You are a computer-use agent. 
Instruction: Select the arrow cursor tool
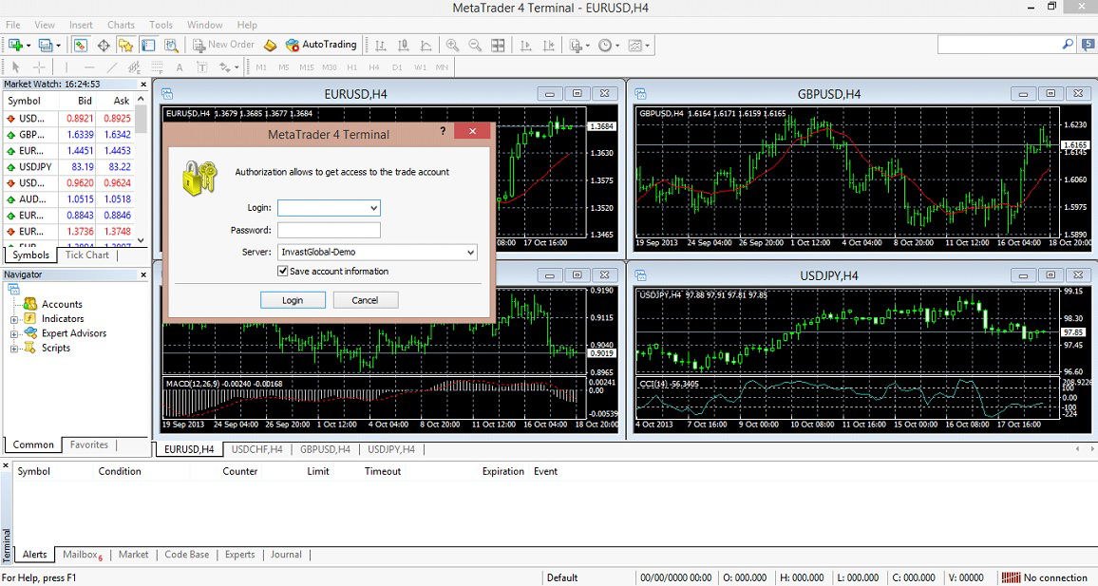tap(16, 67)
